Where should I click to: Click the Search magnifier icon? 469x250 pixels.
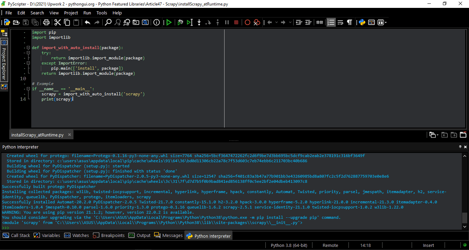coord(108,22)
